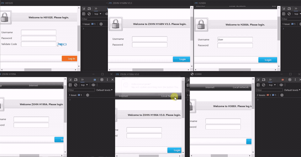Select the inspect element tool in H388X devtools

tap(258, 80)
